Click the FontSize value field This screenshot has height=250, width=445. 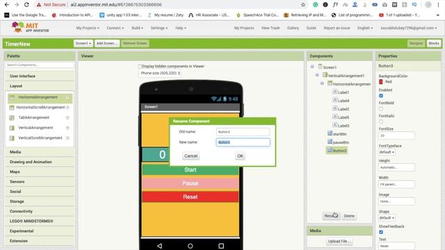396,136
